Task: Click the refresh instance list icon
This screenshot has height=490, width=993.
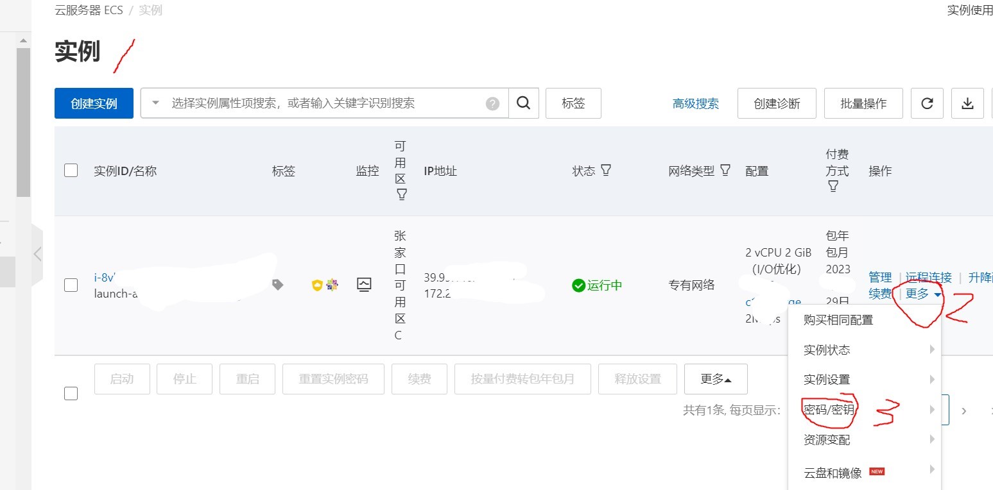Action: pyautogui.click(x=927, y=103)
